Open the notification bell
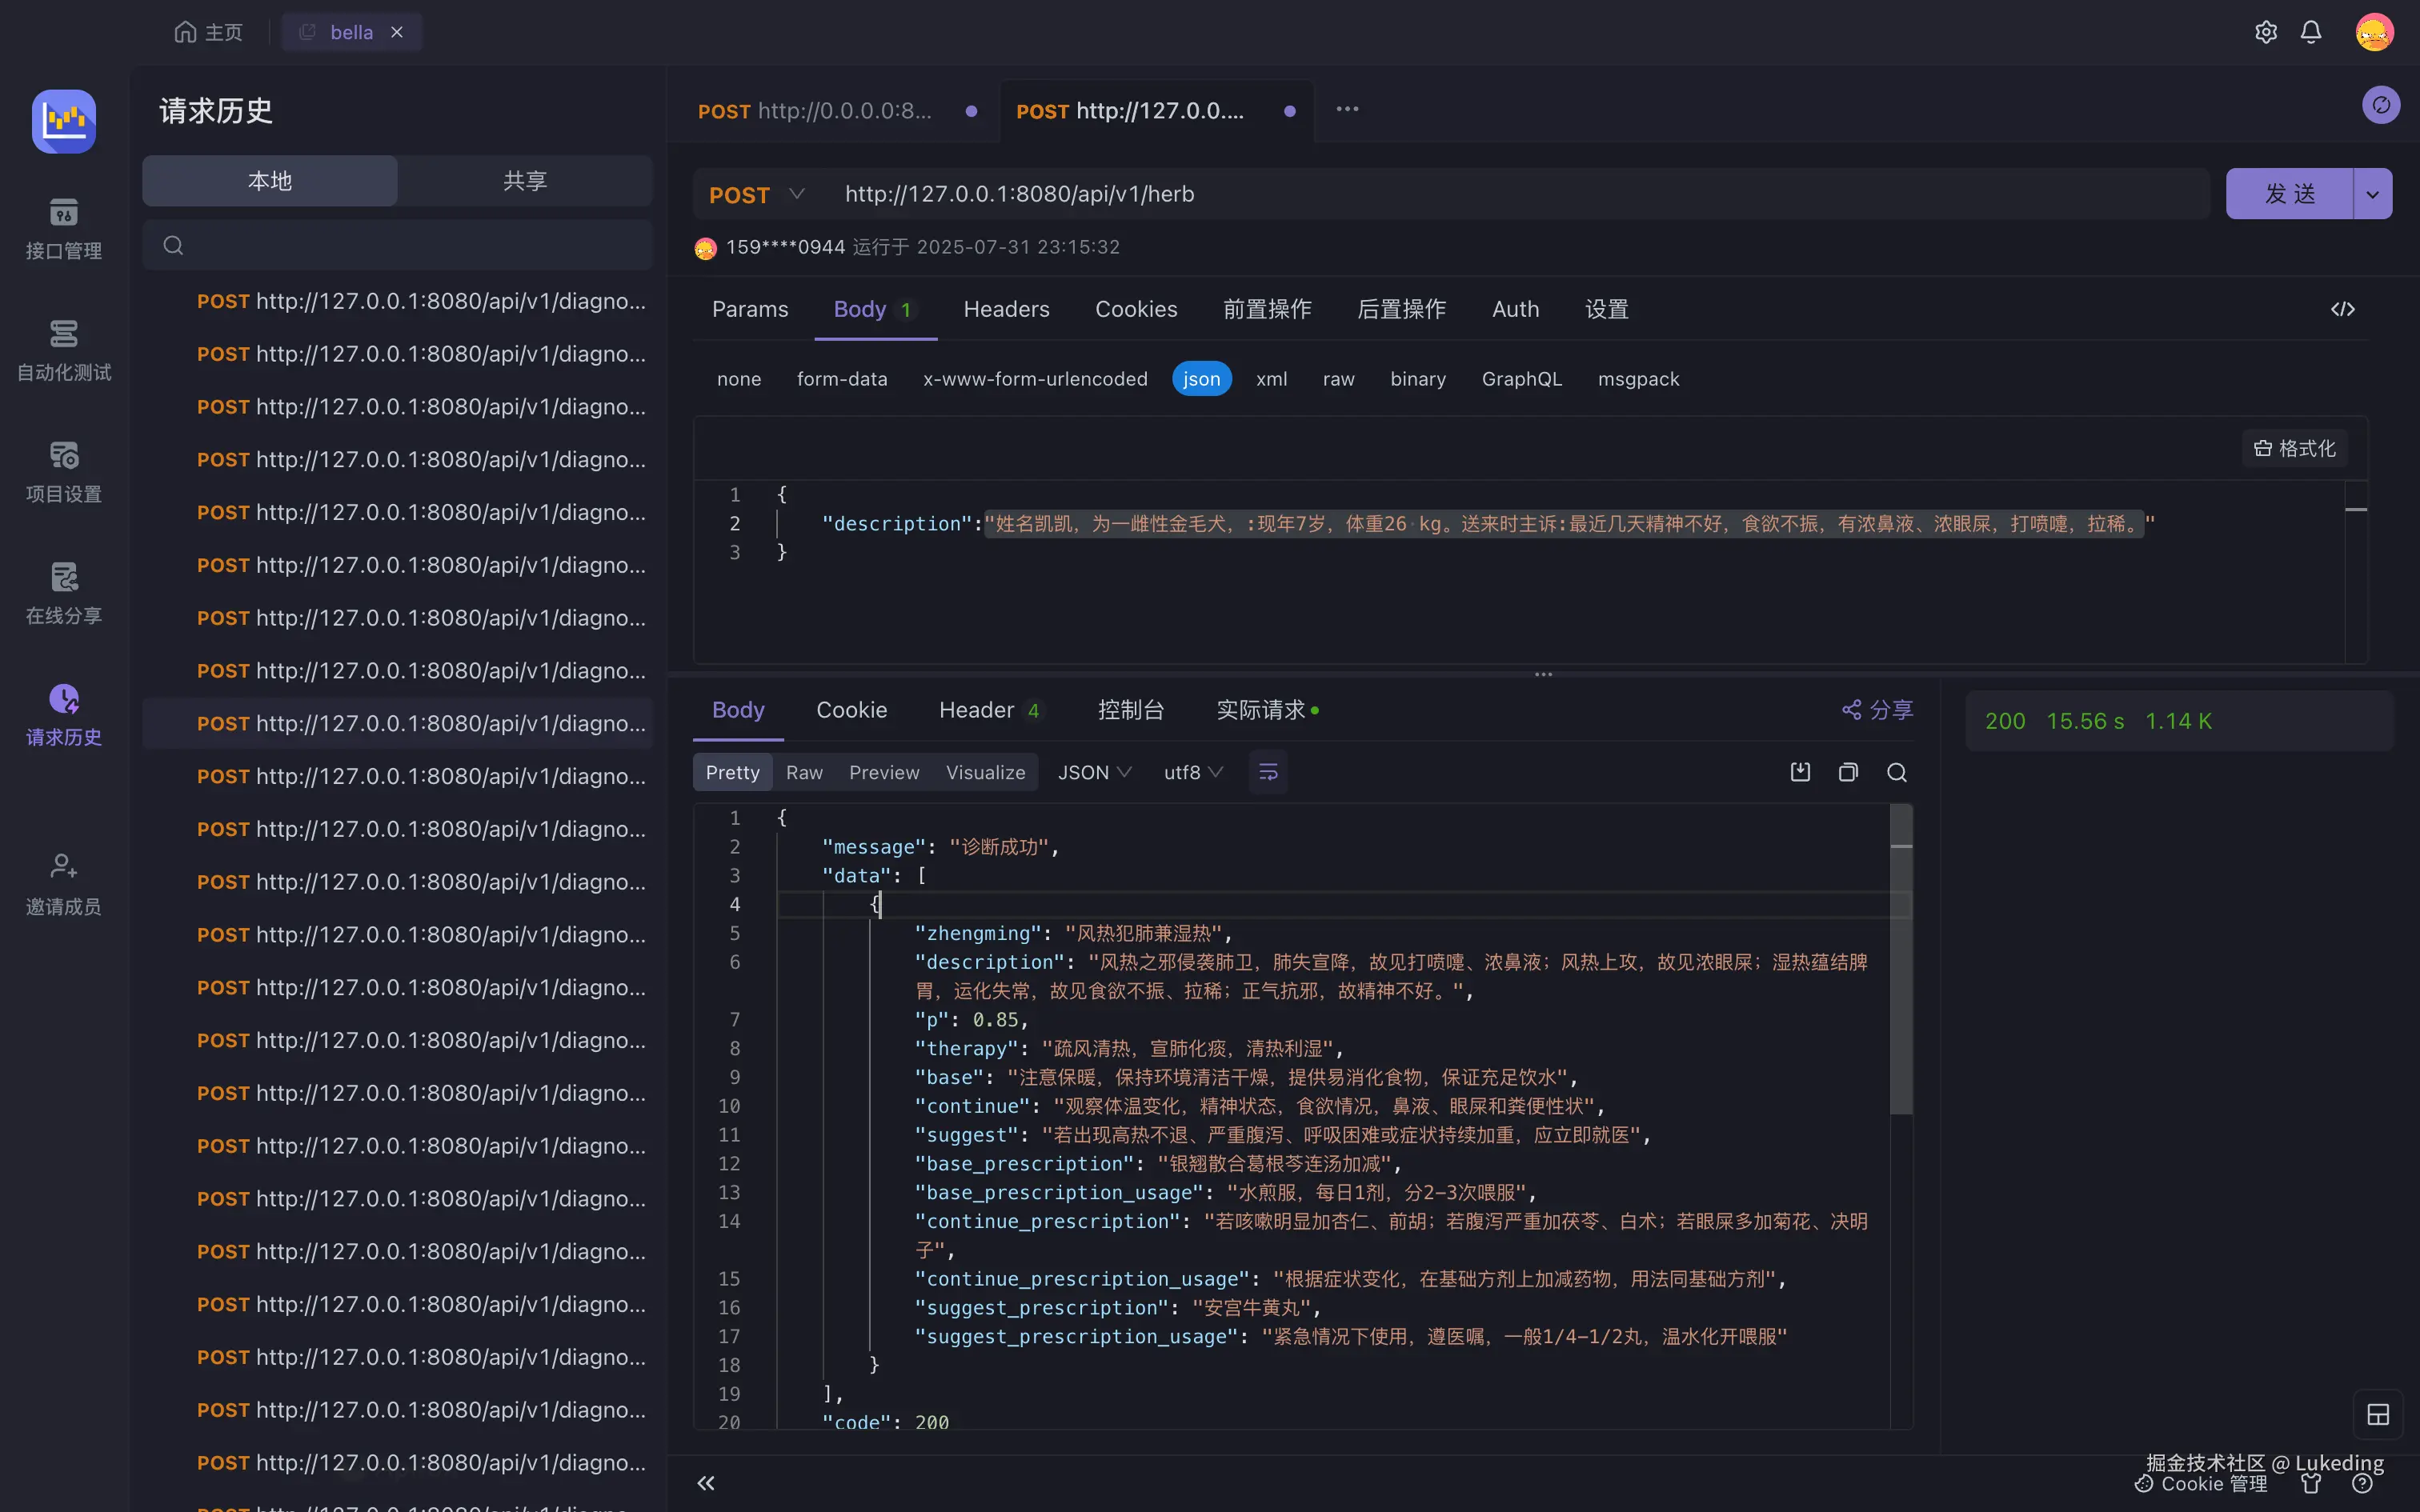 pyautogui.click(x=2311, y=31)
